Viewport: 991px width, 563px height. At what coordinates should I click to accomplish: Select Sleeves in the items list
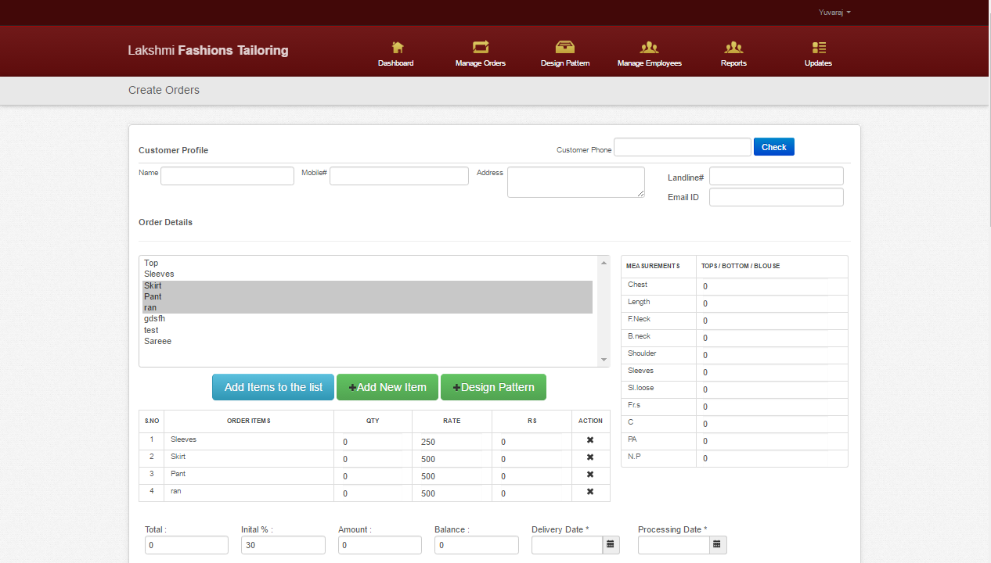(367, 274)
